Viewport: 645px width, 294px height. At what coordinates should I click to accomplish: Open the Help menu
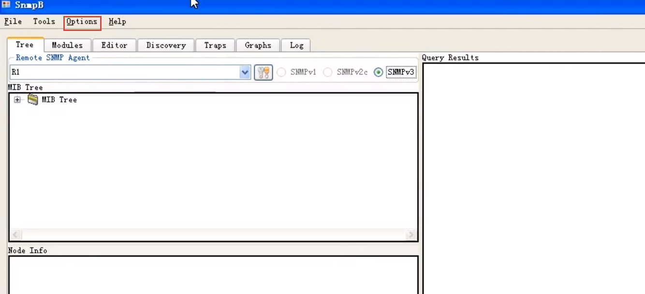tap(117, 21)
